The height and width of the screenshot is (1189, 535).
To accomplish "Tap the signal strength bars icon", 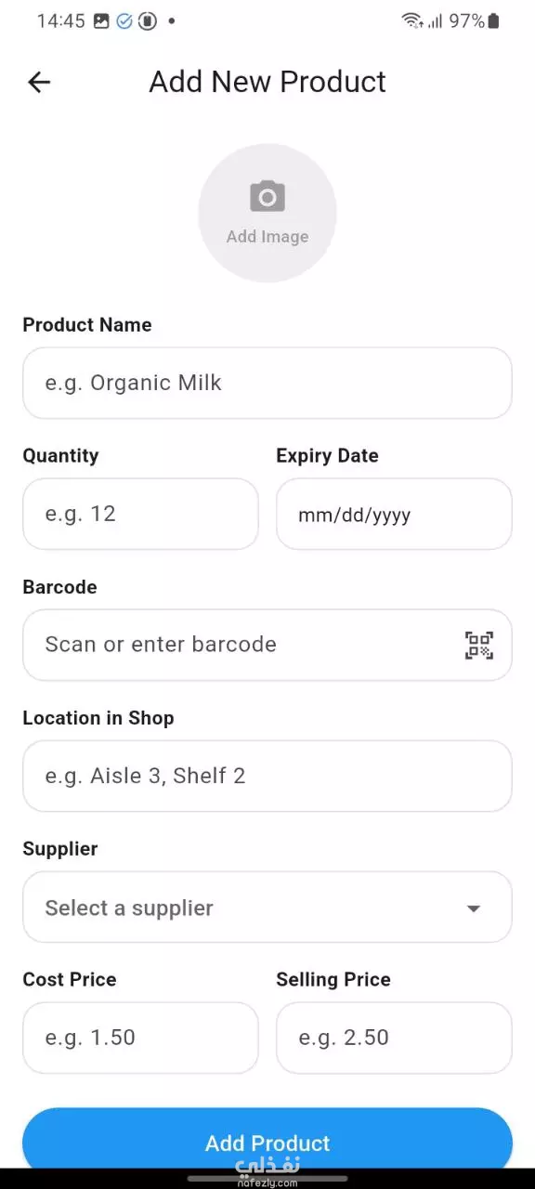I will [x=435, y=20].
